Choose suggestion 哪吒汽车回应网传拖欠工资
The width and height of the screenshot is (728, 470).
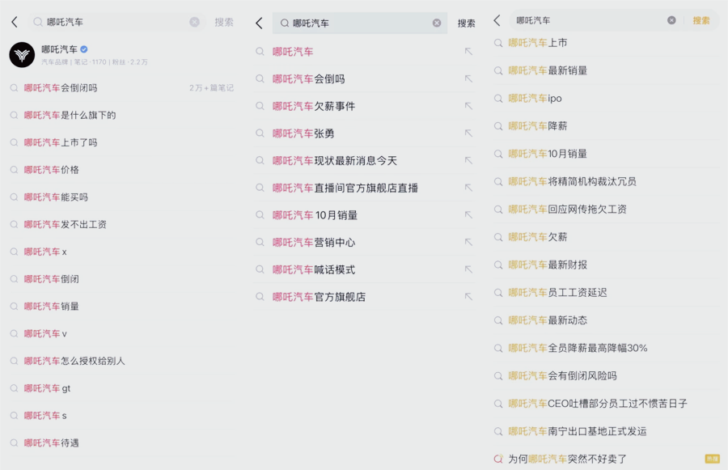[x=567, y=210]
